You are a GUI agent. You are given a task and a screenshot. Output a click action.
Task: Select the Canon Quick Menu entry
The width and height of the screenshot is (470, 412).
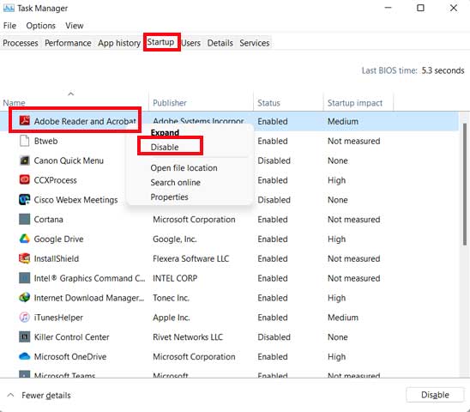69,161
